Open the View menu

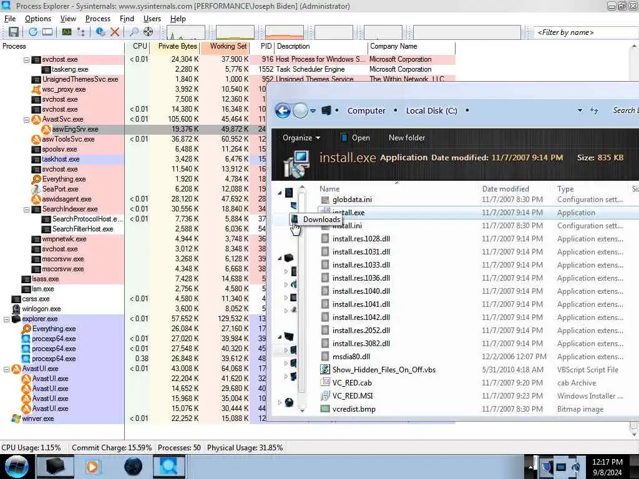tap(68, 19)
